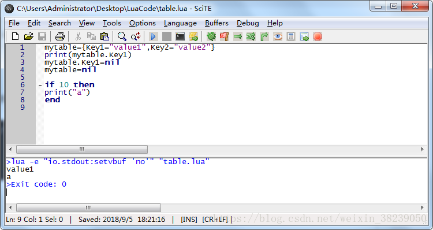Click the Copy icon in toolbar
The height and width of the screenshot is (230, 433).
(91, 36)
